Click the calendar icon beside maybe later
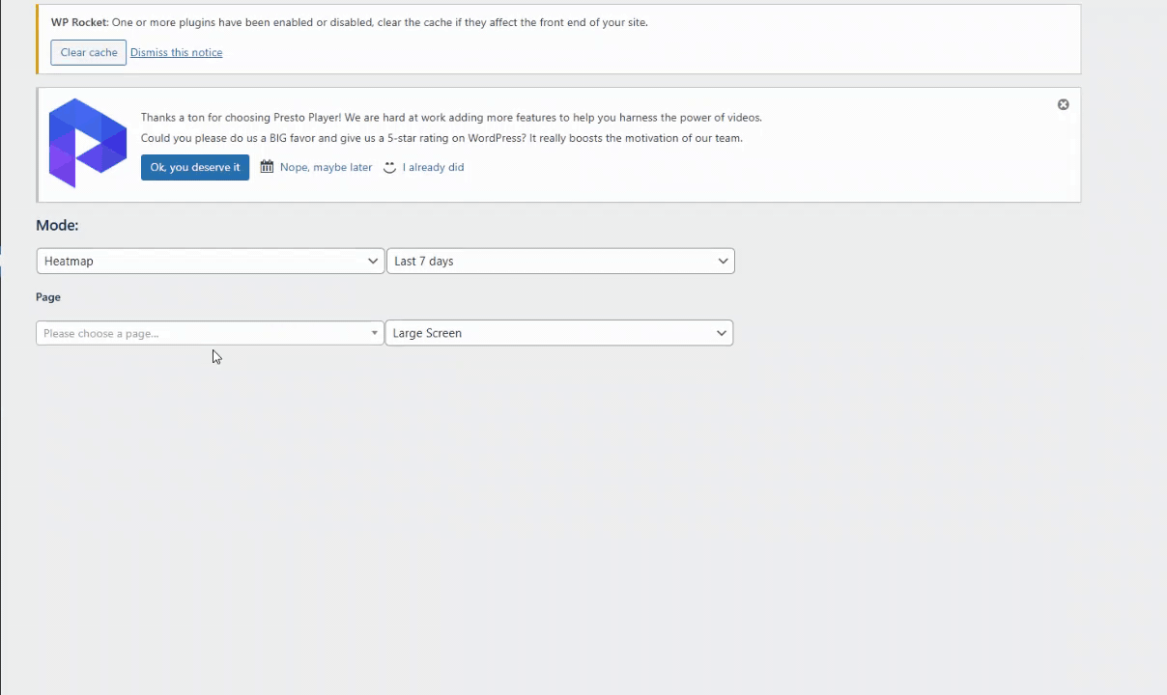Screen dimensions: 1167x695 (x=267, y=167)
